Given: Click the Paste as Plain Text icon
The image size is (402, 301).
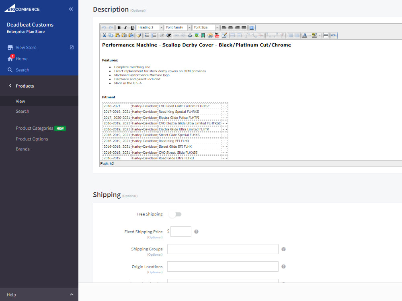Looking at the screenshot, I should [x=124, y=35].
